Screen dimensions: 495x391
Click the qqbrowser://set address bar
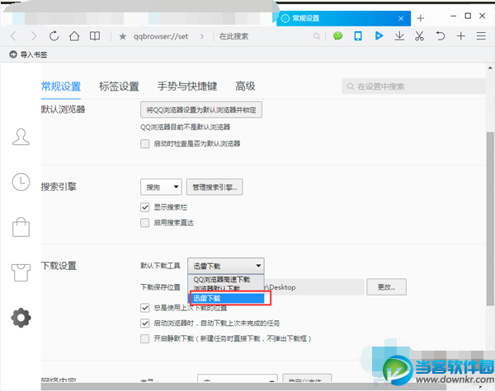click(161, 36)
